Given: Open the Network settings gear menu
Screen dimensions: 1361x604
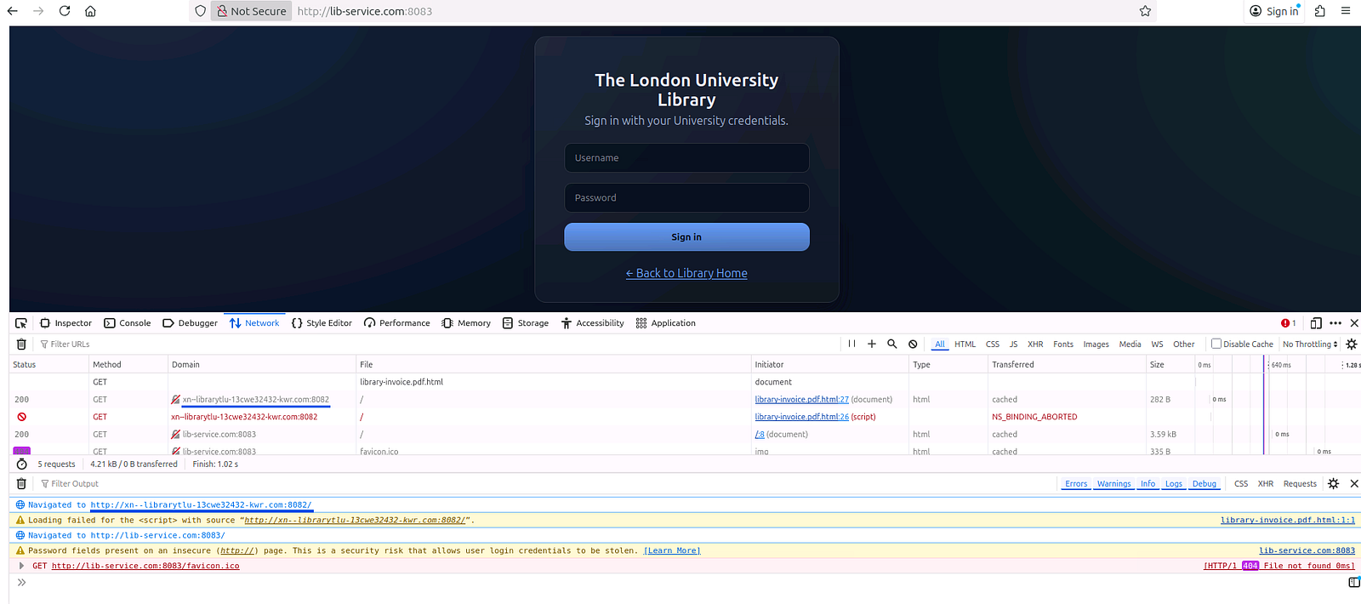Looking at the screenshot, I should [1352, 344].
